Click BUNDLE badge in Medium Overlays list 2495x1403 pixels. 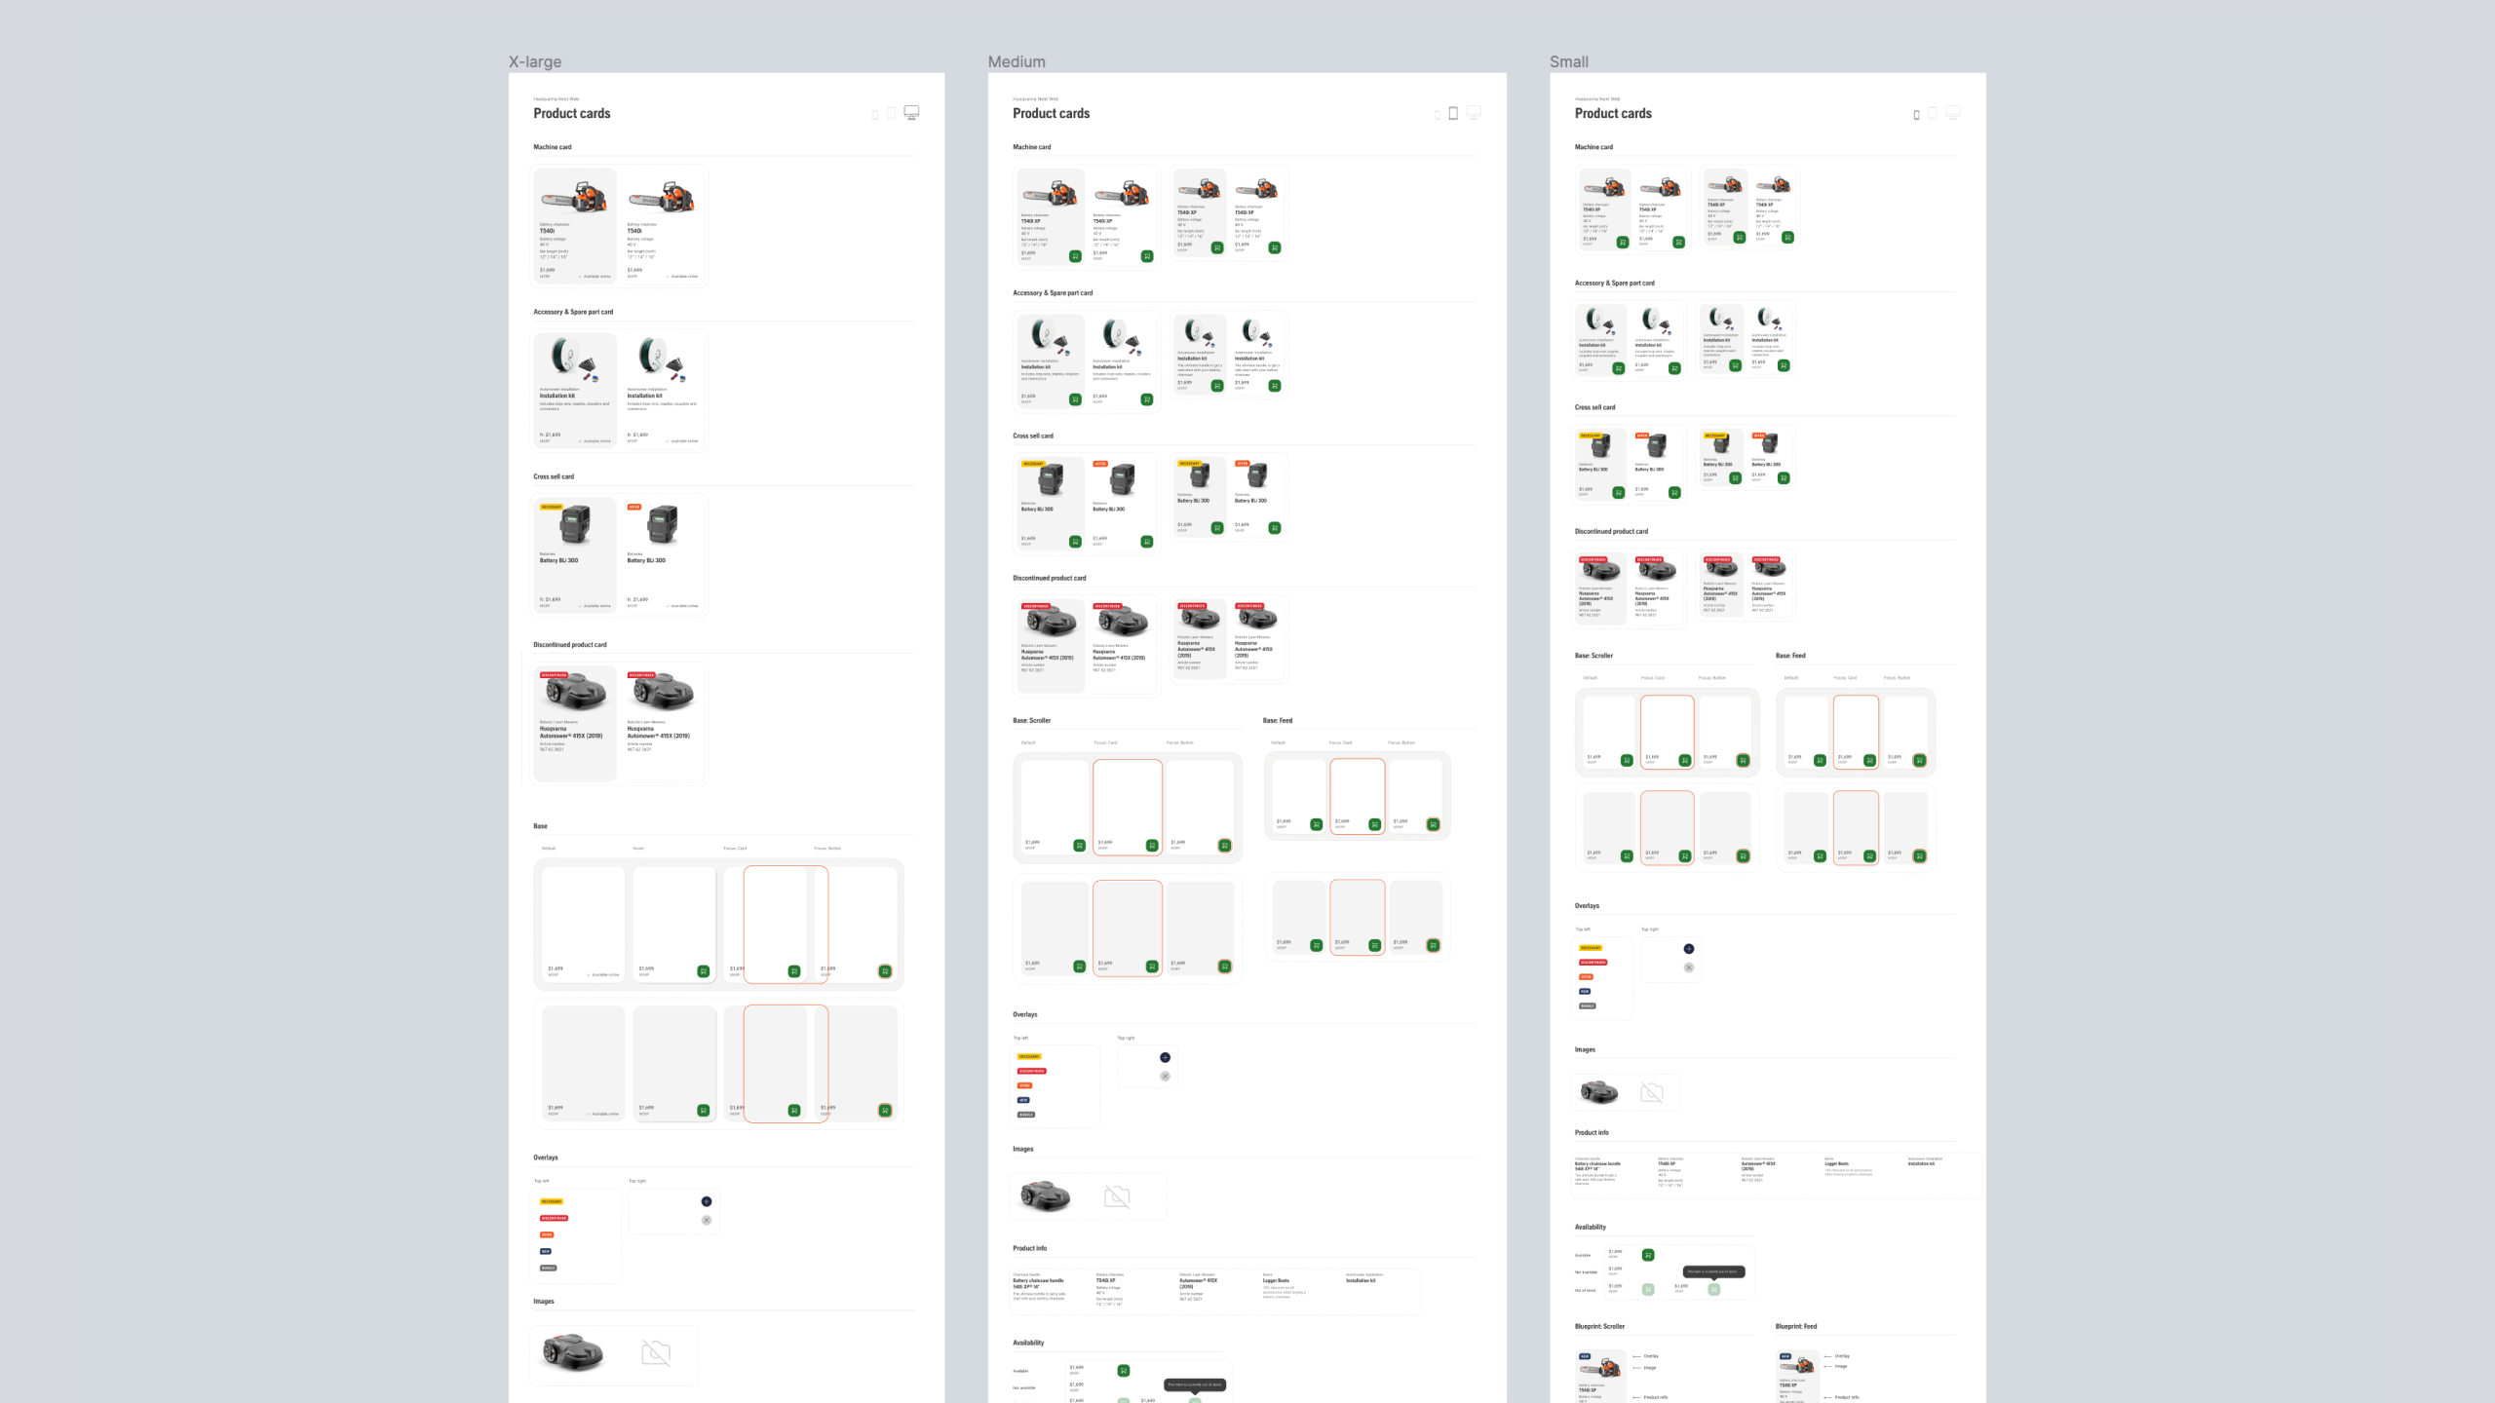pos(1025,1115)
